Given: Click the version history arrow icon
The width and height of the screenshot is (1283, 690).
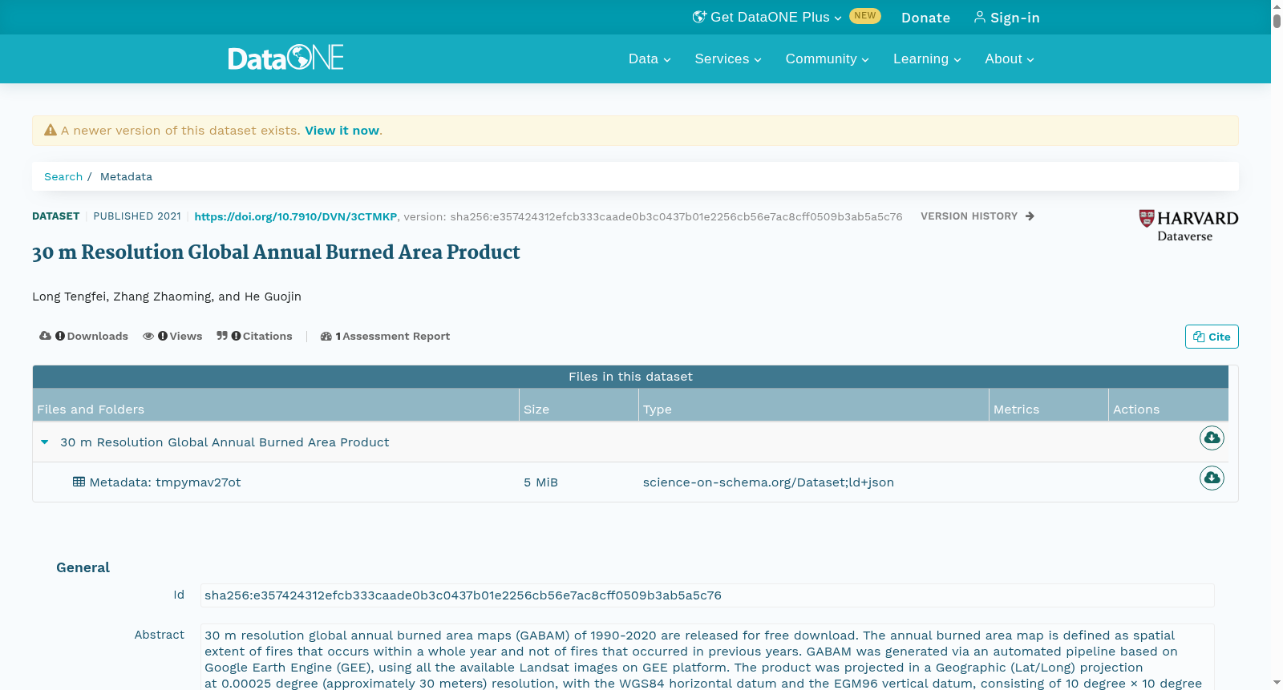Looking at the screenshot, I should pyautogui.click(x=1030, y=216).
